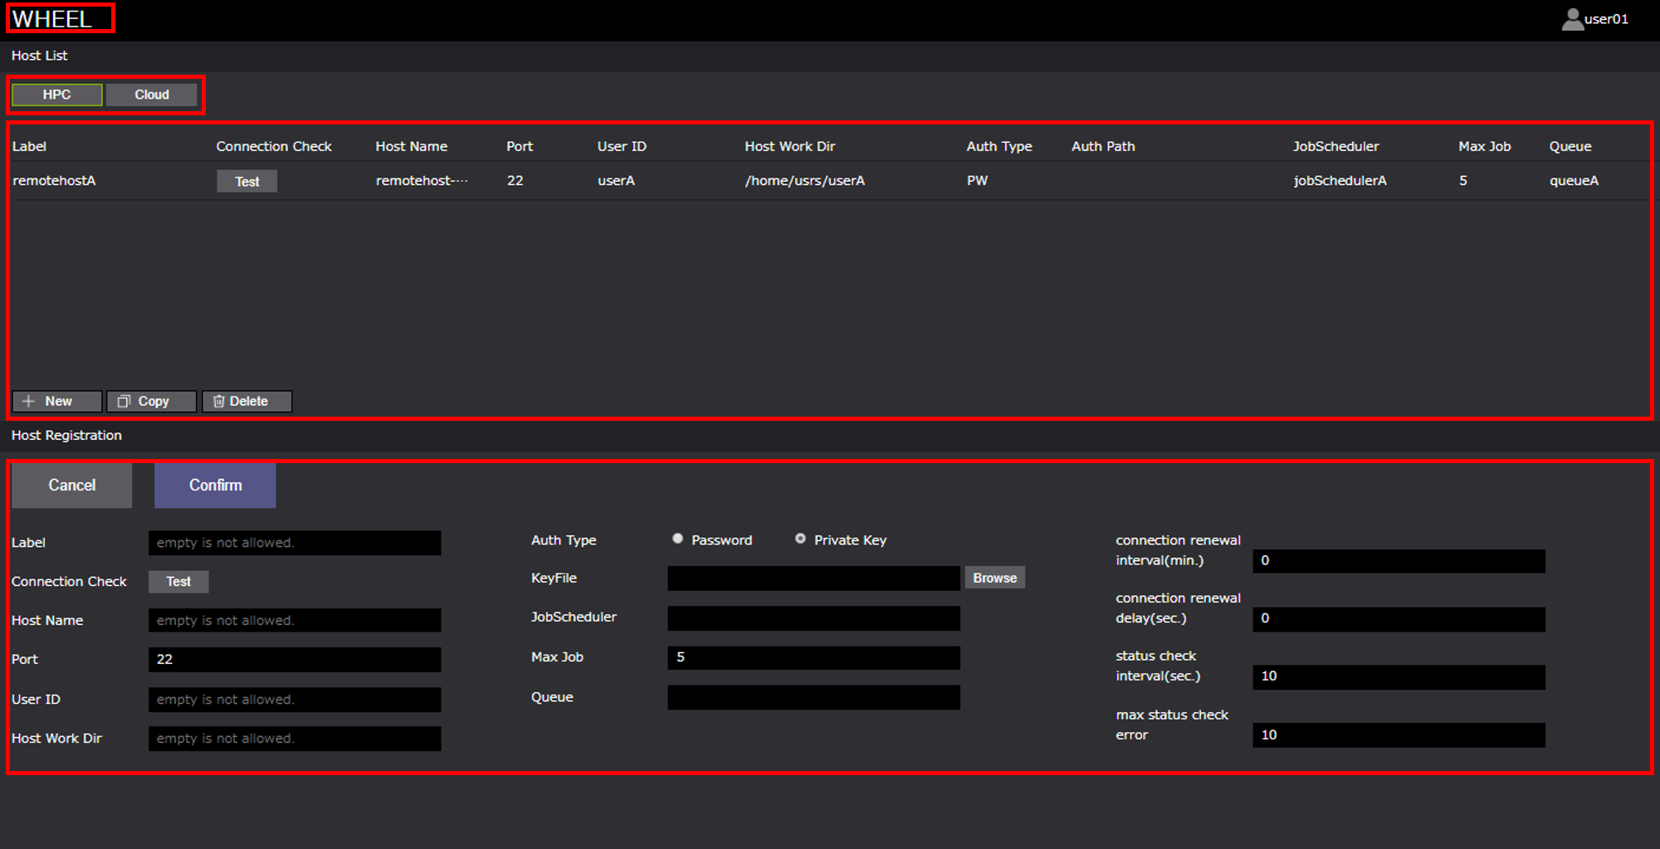This screenshot has height=849, width=1660.
Task: Select Private Key auth type radio button
Action: point(800,539)
